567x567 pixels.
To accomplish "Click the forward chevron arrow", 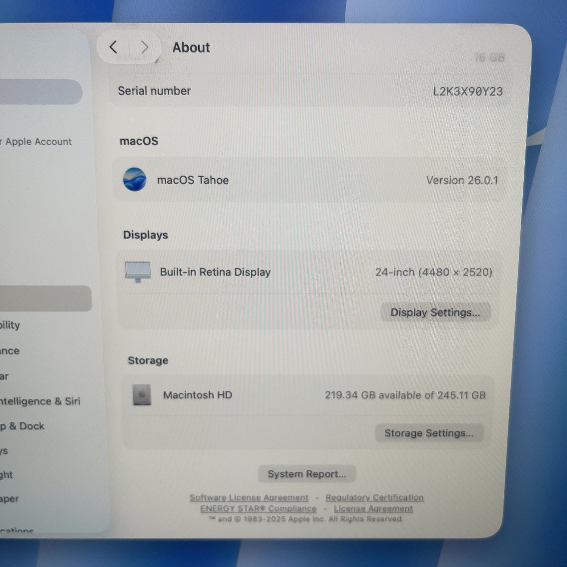I will (x=144, y=48).
